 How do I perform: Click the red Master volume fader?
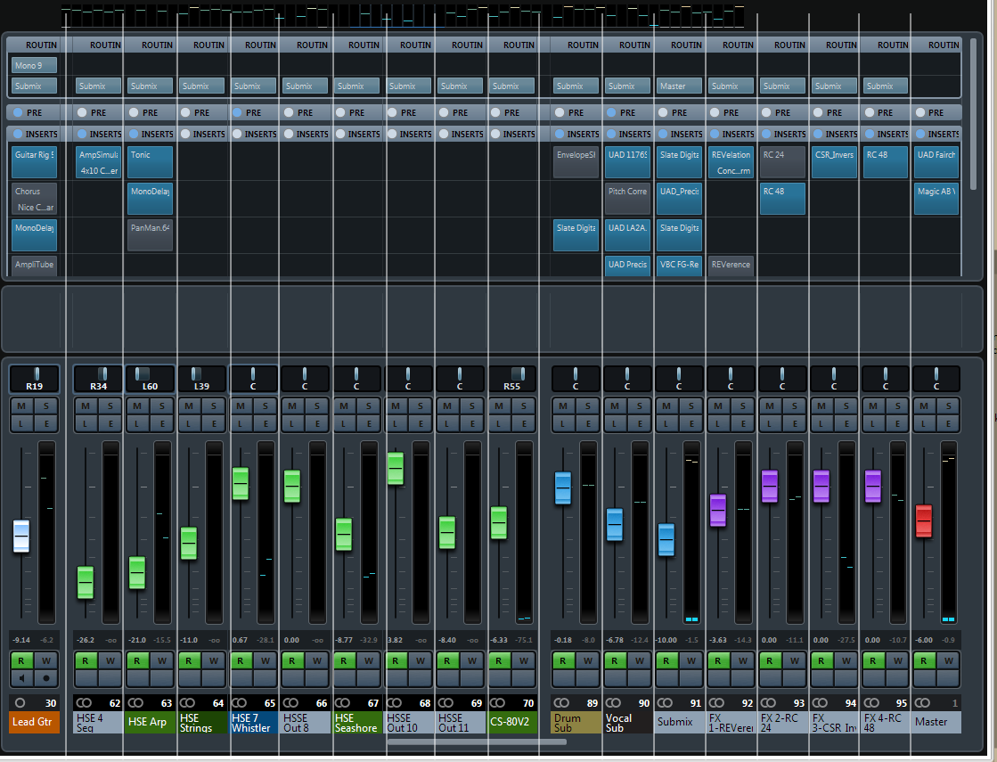point(924,520)
